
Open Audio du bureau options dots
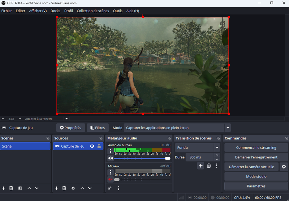[x=111, y=151]
